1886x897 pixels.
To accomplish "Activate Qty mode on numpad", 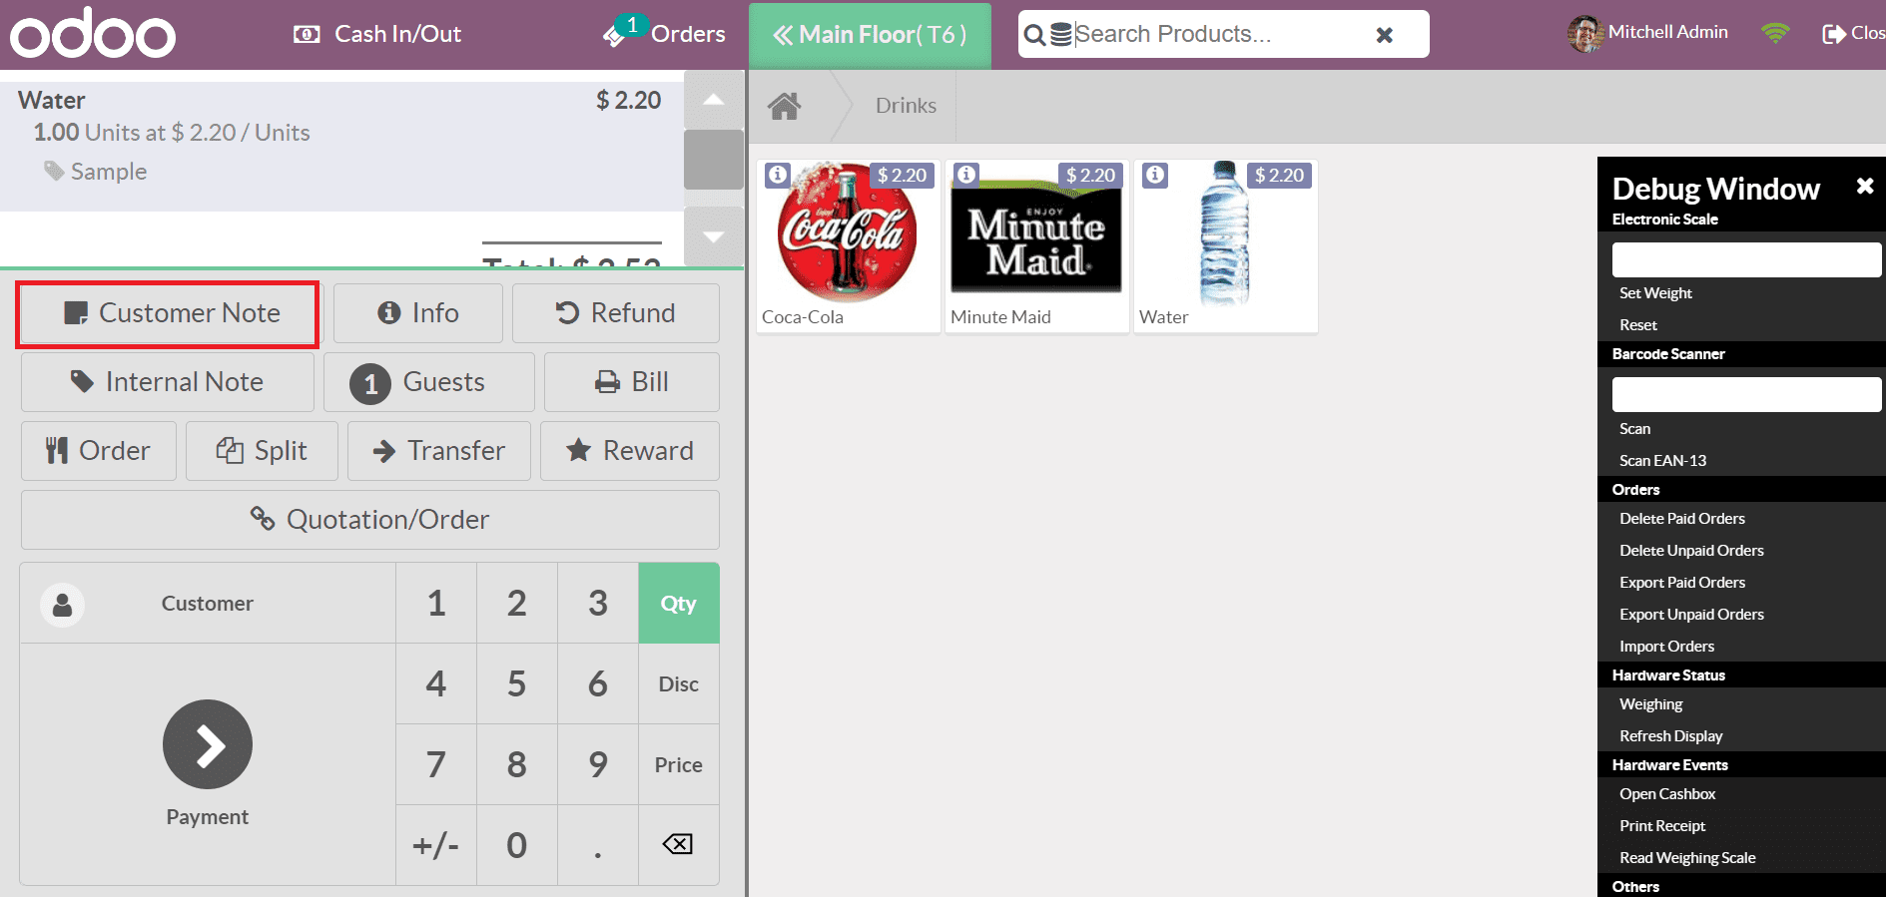I will (679, 604).
